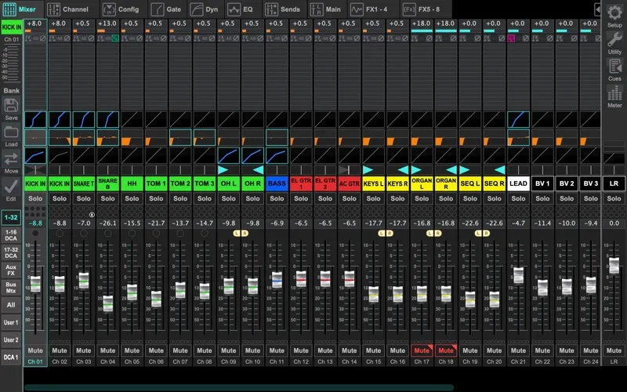Open the Main tab
Image resolution: width=627 pixels, height=392 pixels.
(326, 9)
